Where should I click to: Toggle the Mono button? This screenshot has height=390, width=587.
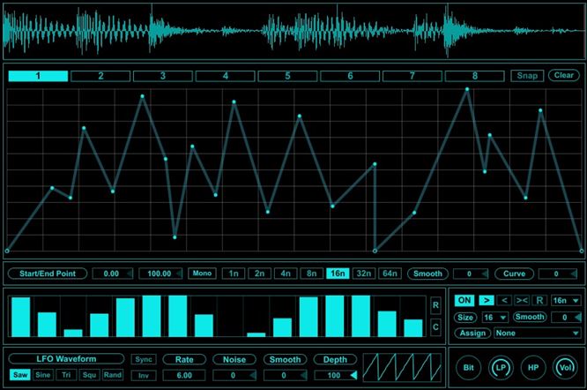pos(203,274)
